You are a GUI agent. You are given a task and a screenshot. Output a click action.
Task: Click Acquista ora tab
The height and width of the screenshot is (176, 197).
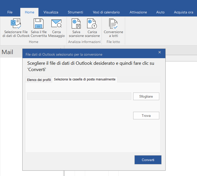click(x=183, y=12)
